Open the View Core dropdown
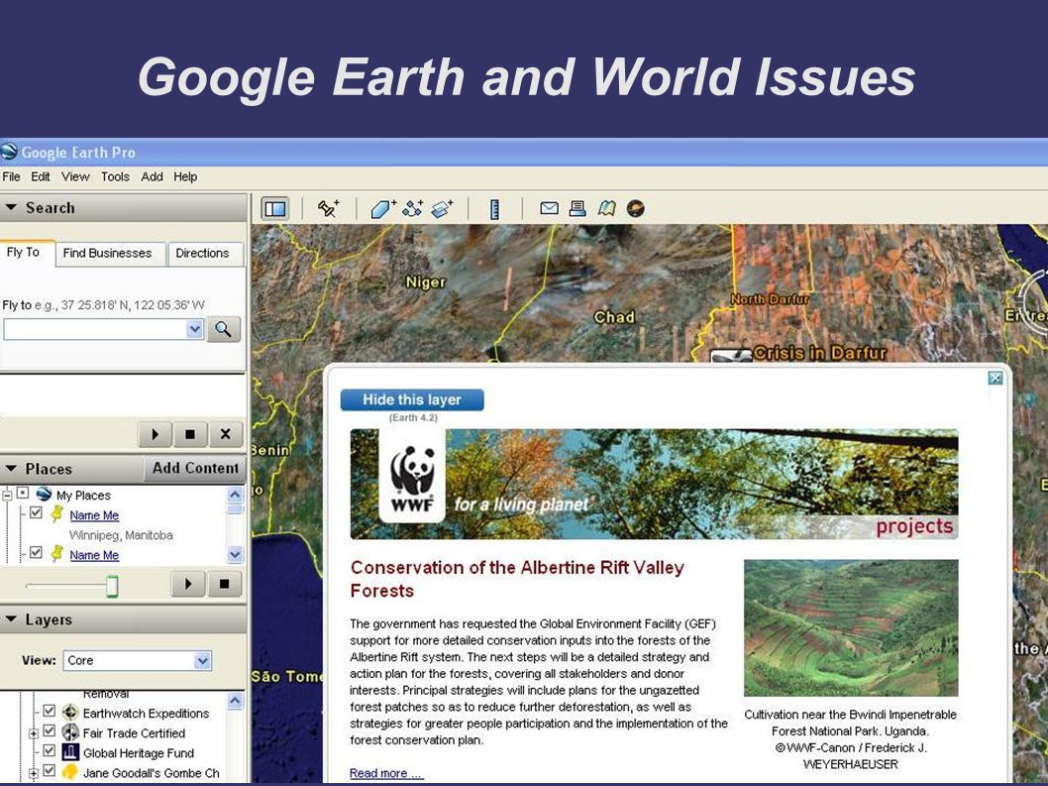1048x786 pixels. (203, 660)
